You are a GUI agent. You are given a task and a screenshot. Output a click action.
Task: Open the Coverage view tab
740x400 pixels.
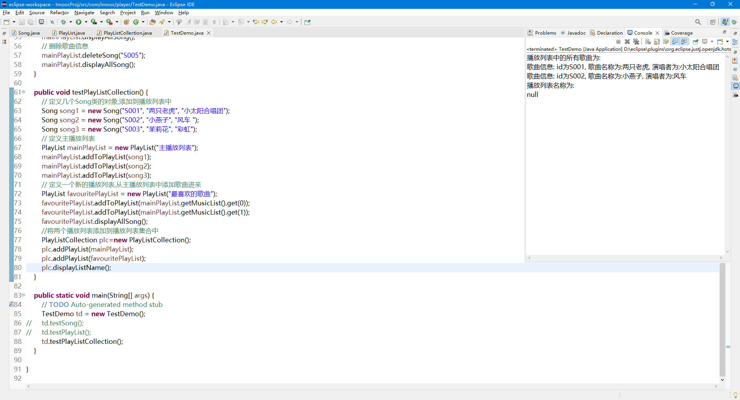(x=678, y=33)
